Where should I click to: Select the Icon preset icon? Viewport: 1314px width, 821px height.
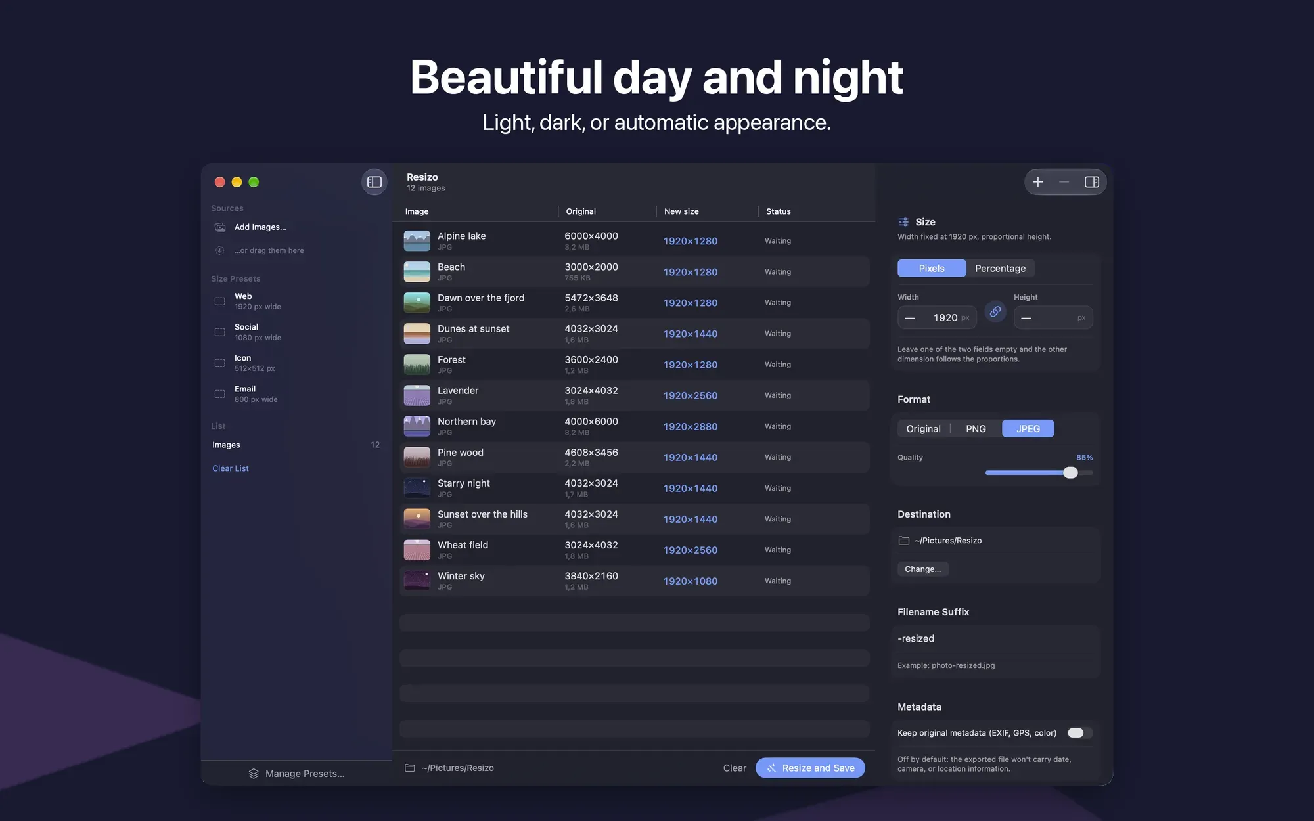pos(220,363)
